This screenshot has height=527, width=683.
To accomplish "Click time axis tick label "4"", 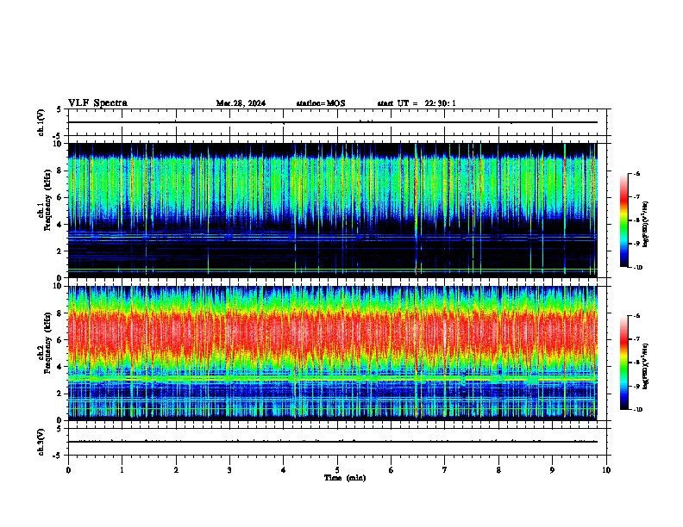I will 284,470.
